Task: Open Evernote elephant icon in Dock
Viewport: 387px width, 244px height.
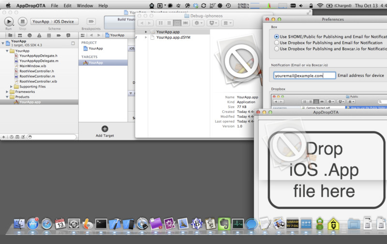Action: [224, 224]
